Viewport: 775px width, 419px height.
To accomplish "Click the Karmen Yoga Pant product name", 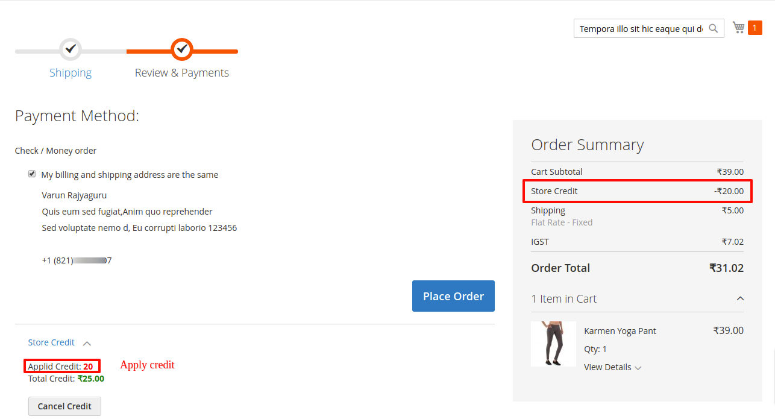I will [620, 331].
